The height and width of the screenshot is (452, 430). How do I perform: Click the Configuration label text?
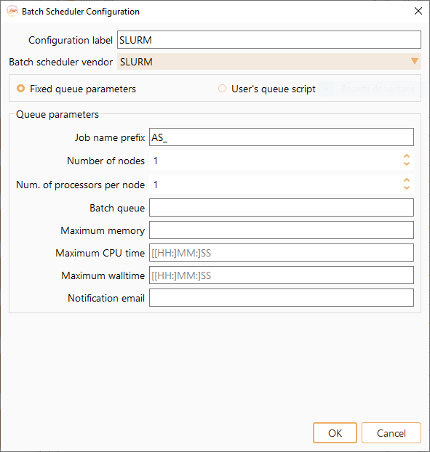click(x=71, y=40)
